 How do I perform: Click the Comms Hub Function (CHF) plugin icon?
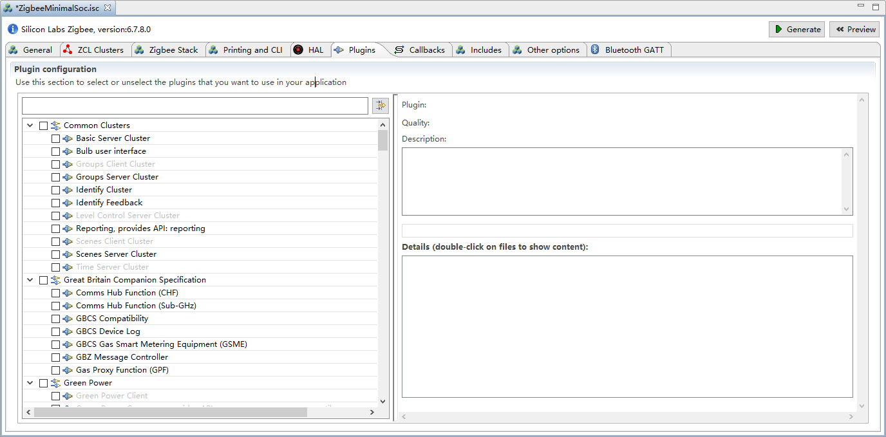coord(68,293)
